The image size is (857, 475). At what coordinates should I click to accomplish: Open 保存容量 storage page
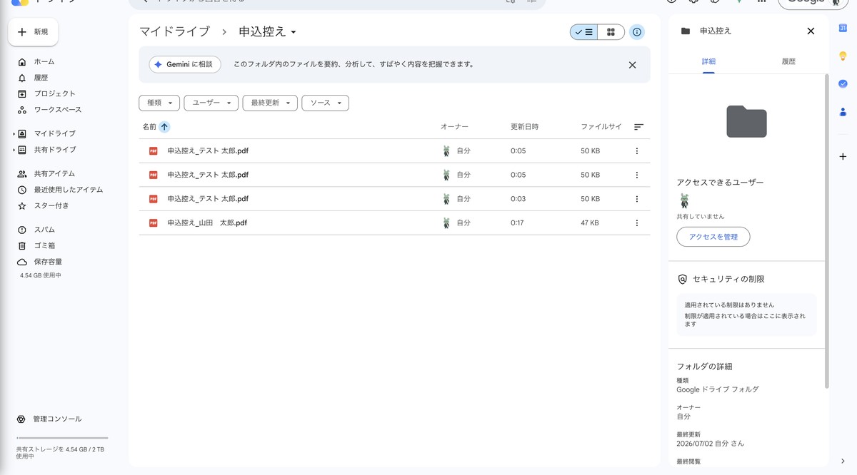[48, 262]
